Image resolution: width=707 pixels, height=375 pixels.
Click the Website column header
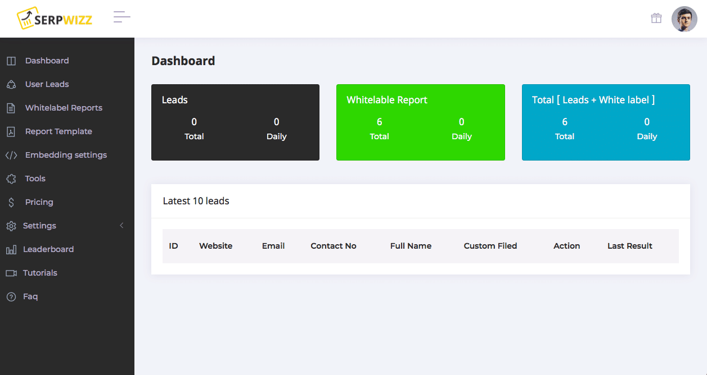(215, 246)
